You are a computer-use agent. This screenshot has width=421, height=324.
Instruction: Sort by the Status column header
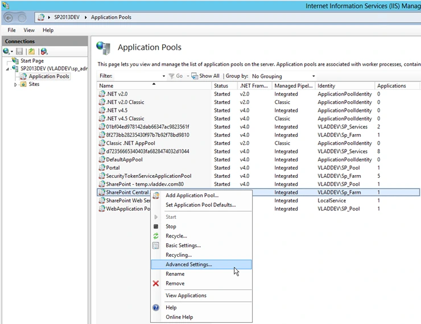[x=225, y=86]
